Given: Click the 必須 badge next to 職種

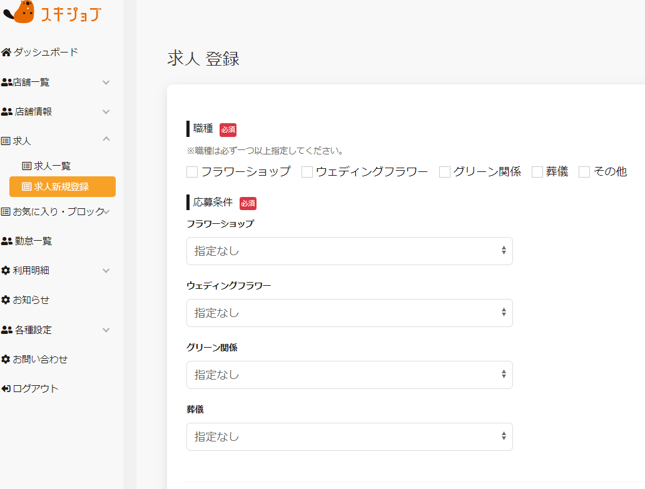Looking at the screenshot, I should point(228,130).
